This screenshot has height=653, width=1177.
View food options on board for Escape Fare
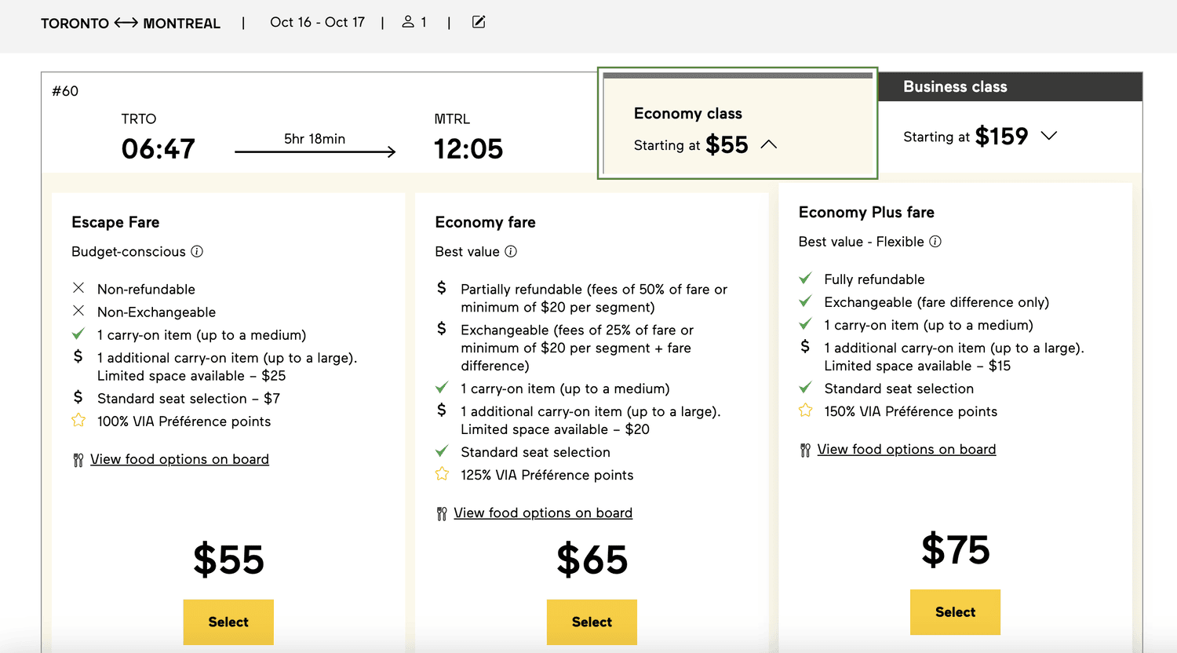pos(180,459)
